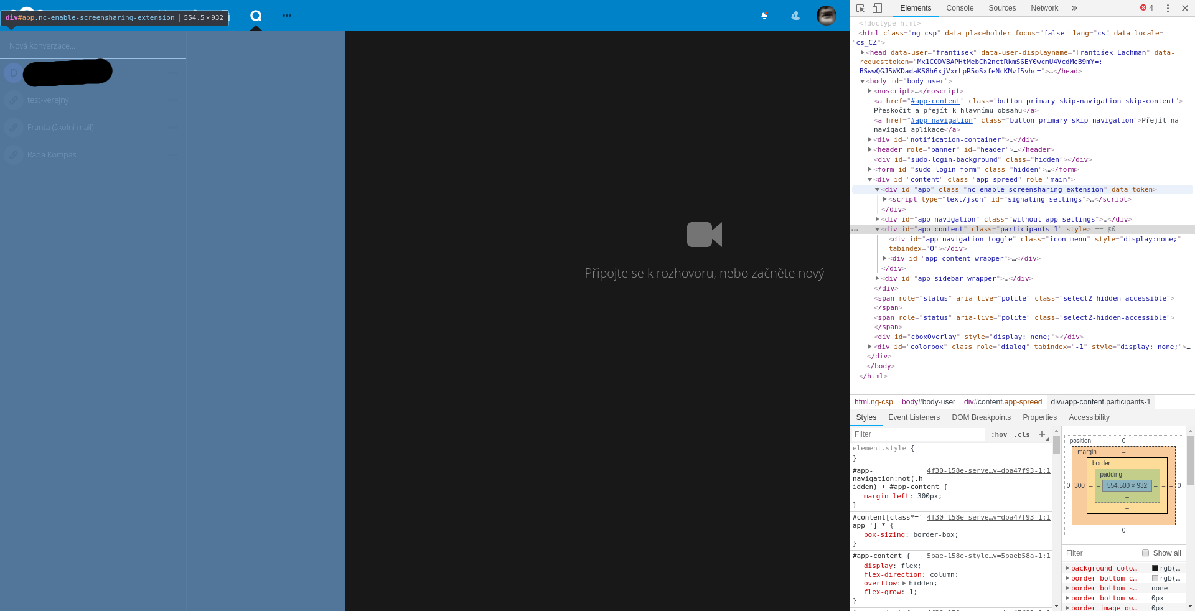Click the background-color black swatch
This screenshot has height=611, width=1195.
point(1155,568)
